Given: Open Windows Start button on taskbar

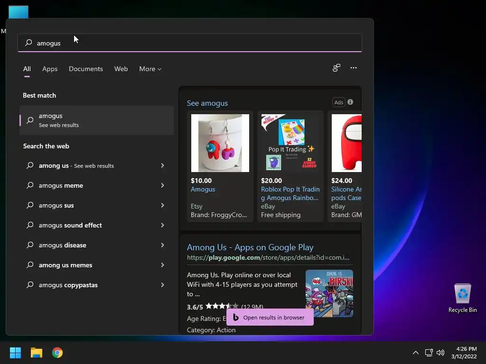Looking at the screenshot, I should (x=15, y=353).
